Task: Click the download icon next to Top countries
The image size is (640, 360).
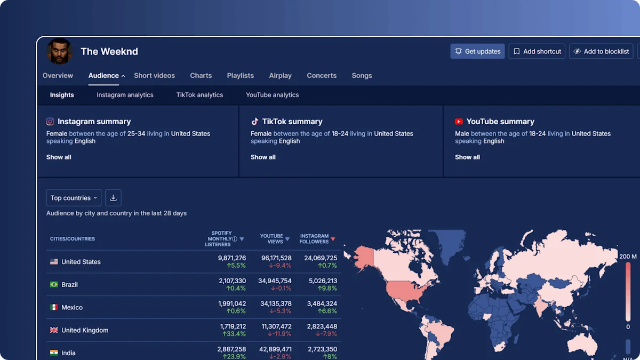Action: tap(113, 197)
